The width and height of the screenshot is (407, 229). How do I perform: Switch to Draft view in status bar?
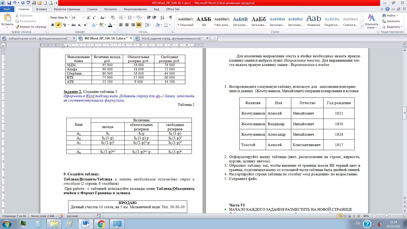(x=359, y=216)
